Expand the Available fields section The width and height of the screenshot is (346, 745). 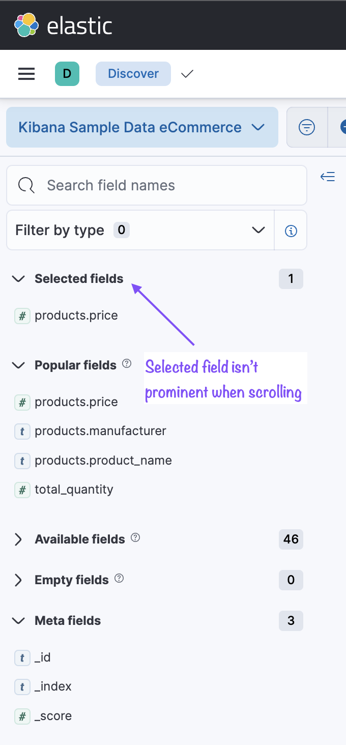(x=18, y=539)
